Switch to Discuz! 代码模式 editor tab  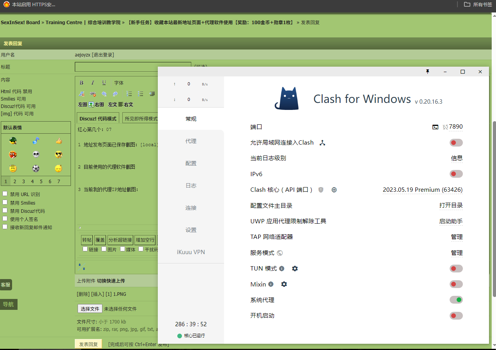98,118
